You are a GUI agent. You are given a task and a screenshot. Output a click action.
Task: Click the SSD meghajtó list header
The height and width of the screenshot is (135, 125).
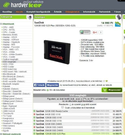[78, 95]
